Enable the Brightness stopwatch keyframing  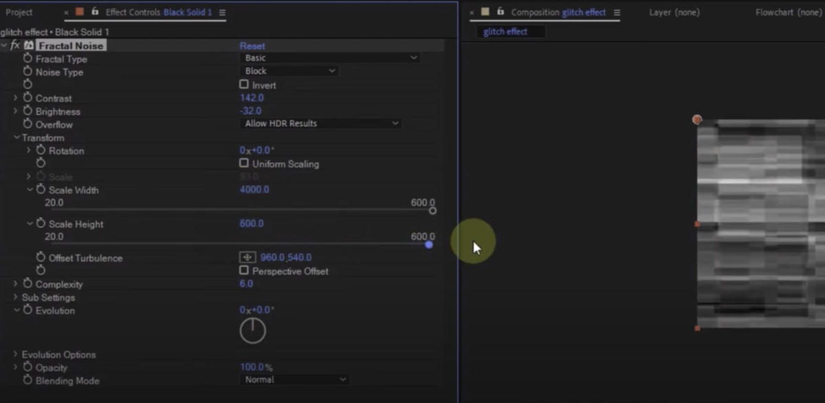(x=27, y=111)
